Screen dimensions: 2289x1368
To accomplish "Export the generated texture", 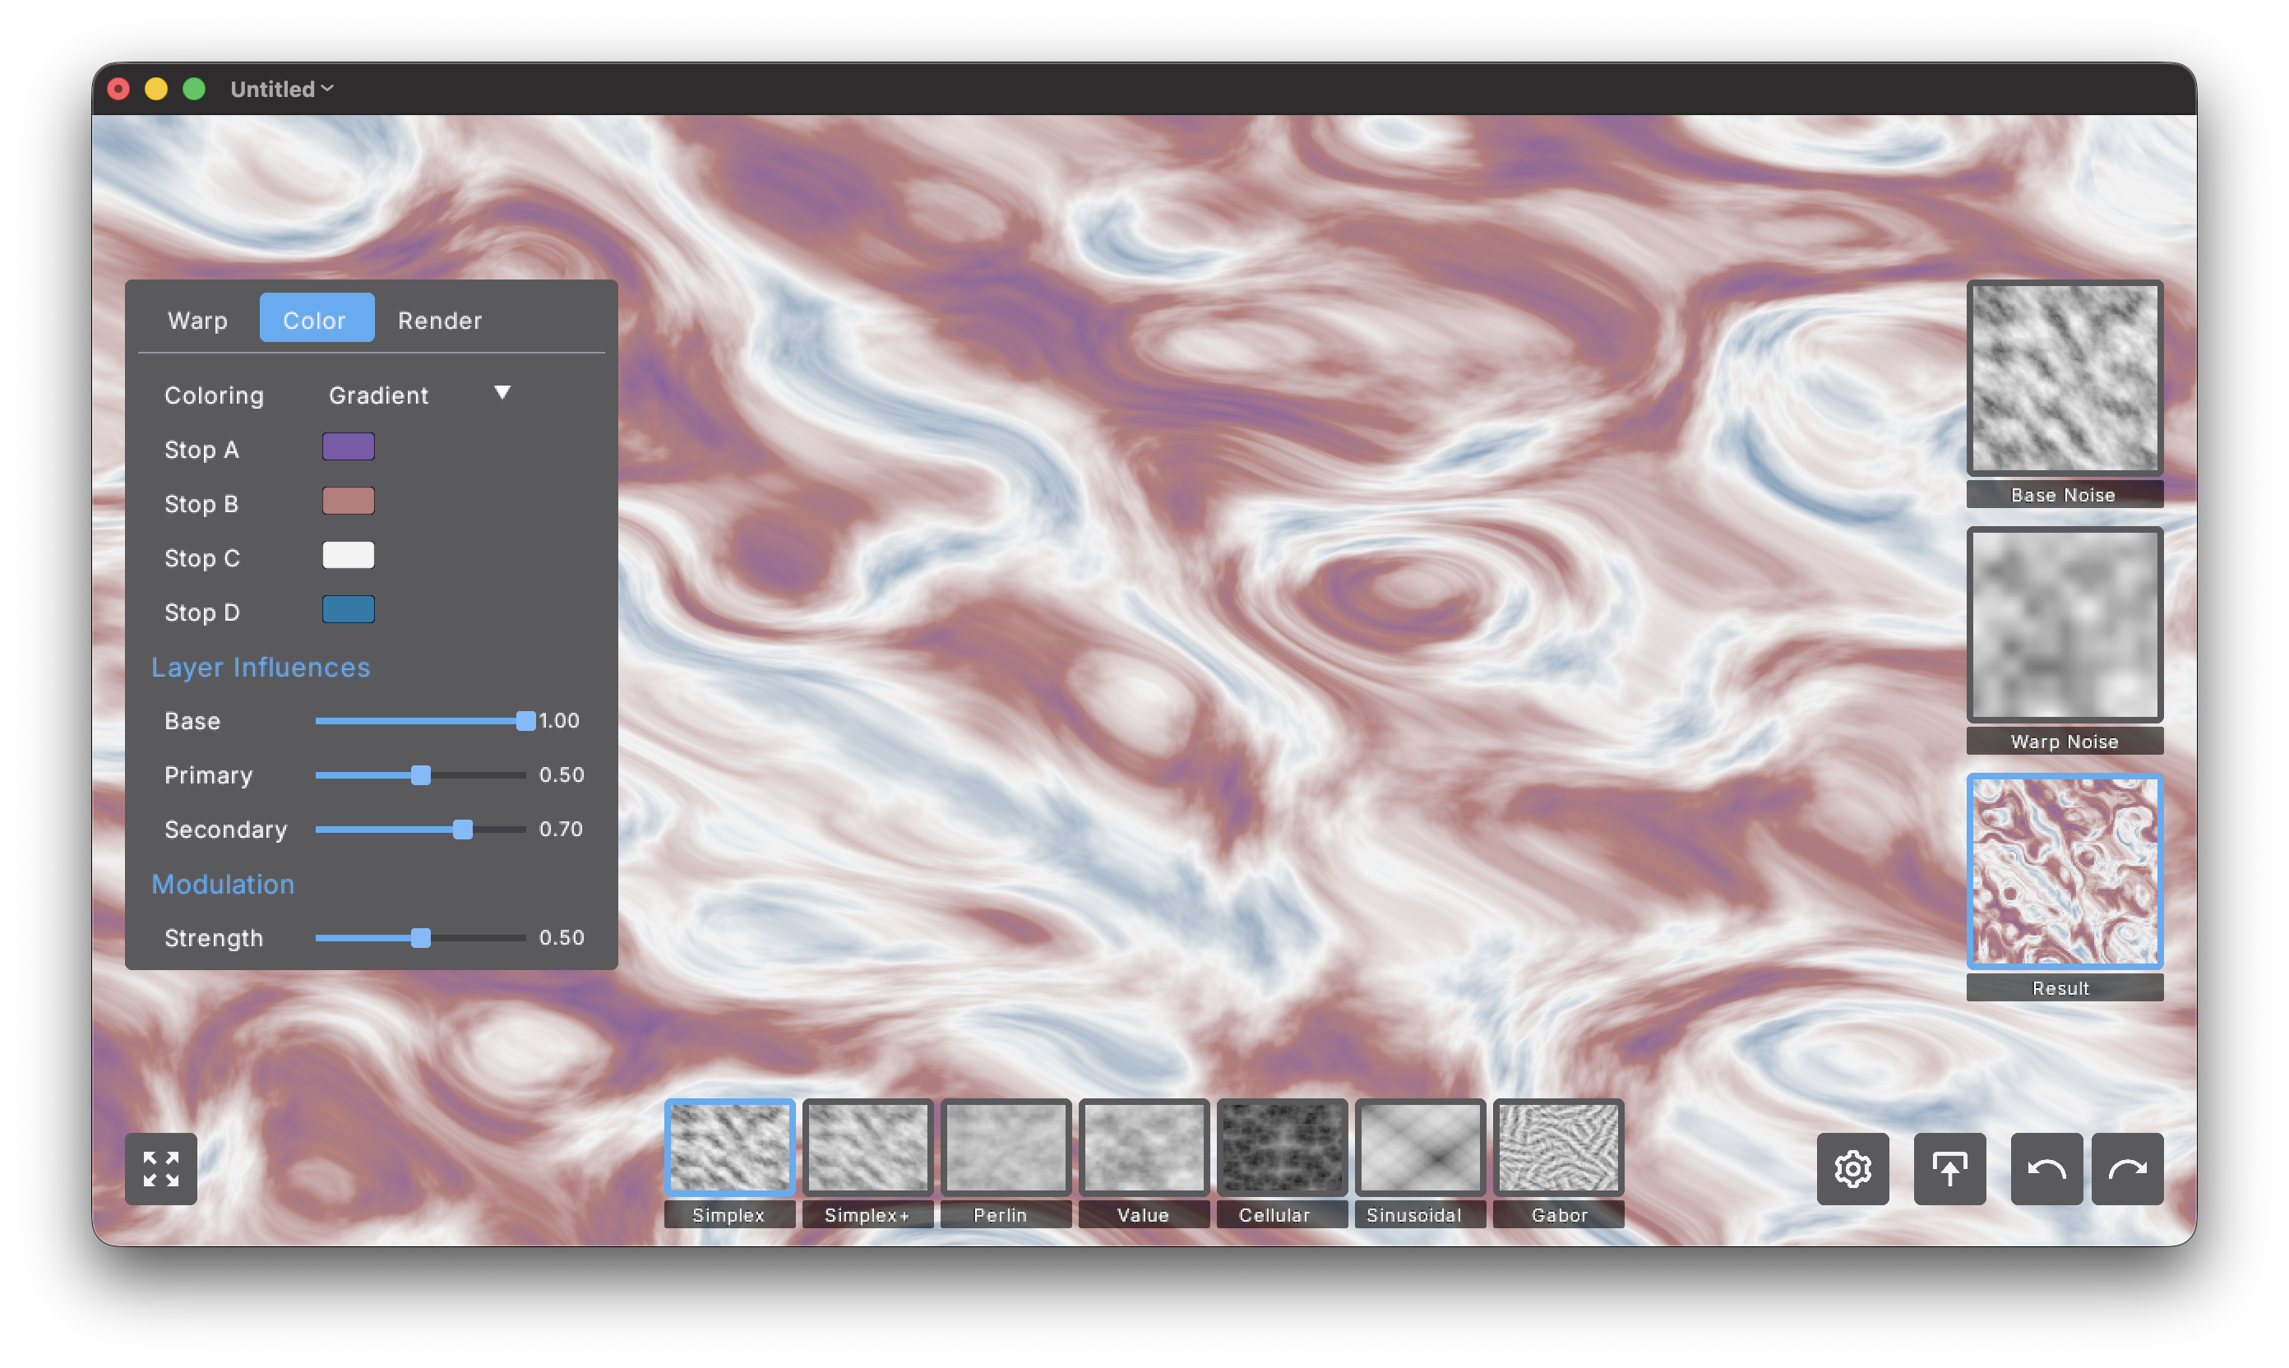I will click(x=1949, y=1169).
